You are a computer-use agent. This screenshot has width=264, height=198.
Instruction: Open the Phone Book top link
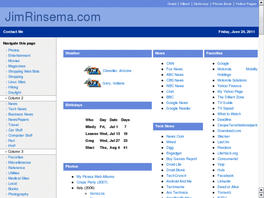click(x=222, y=4)
